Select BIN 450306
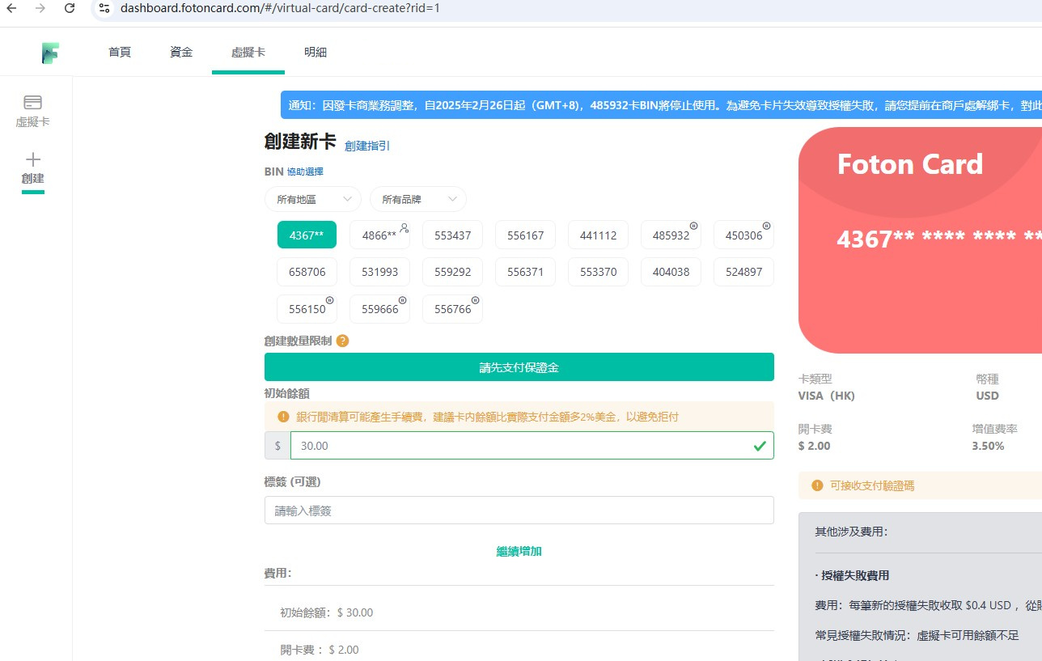 (x=744, y=235)
